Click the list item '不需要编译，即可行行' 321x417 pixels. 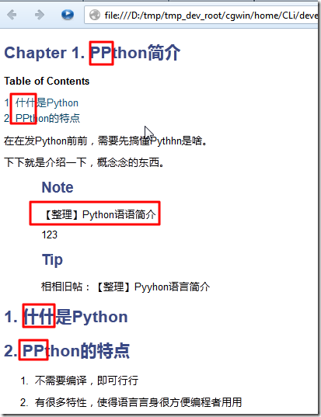coord(86,381)
